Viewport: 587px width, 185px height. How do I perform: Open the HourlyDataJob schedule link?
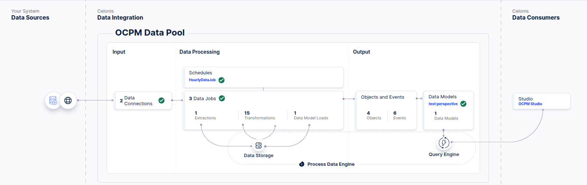[x=202, y=80]
